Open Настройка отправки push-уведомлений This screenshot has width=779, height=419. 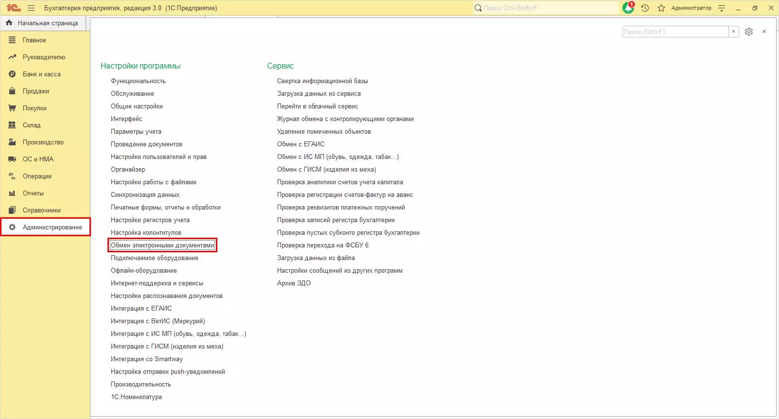pos(168,371)
